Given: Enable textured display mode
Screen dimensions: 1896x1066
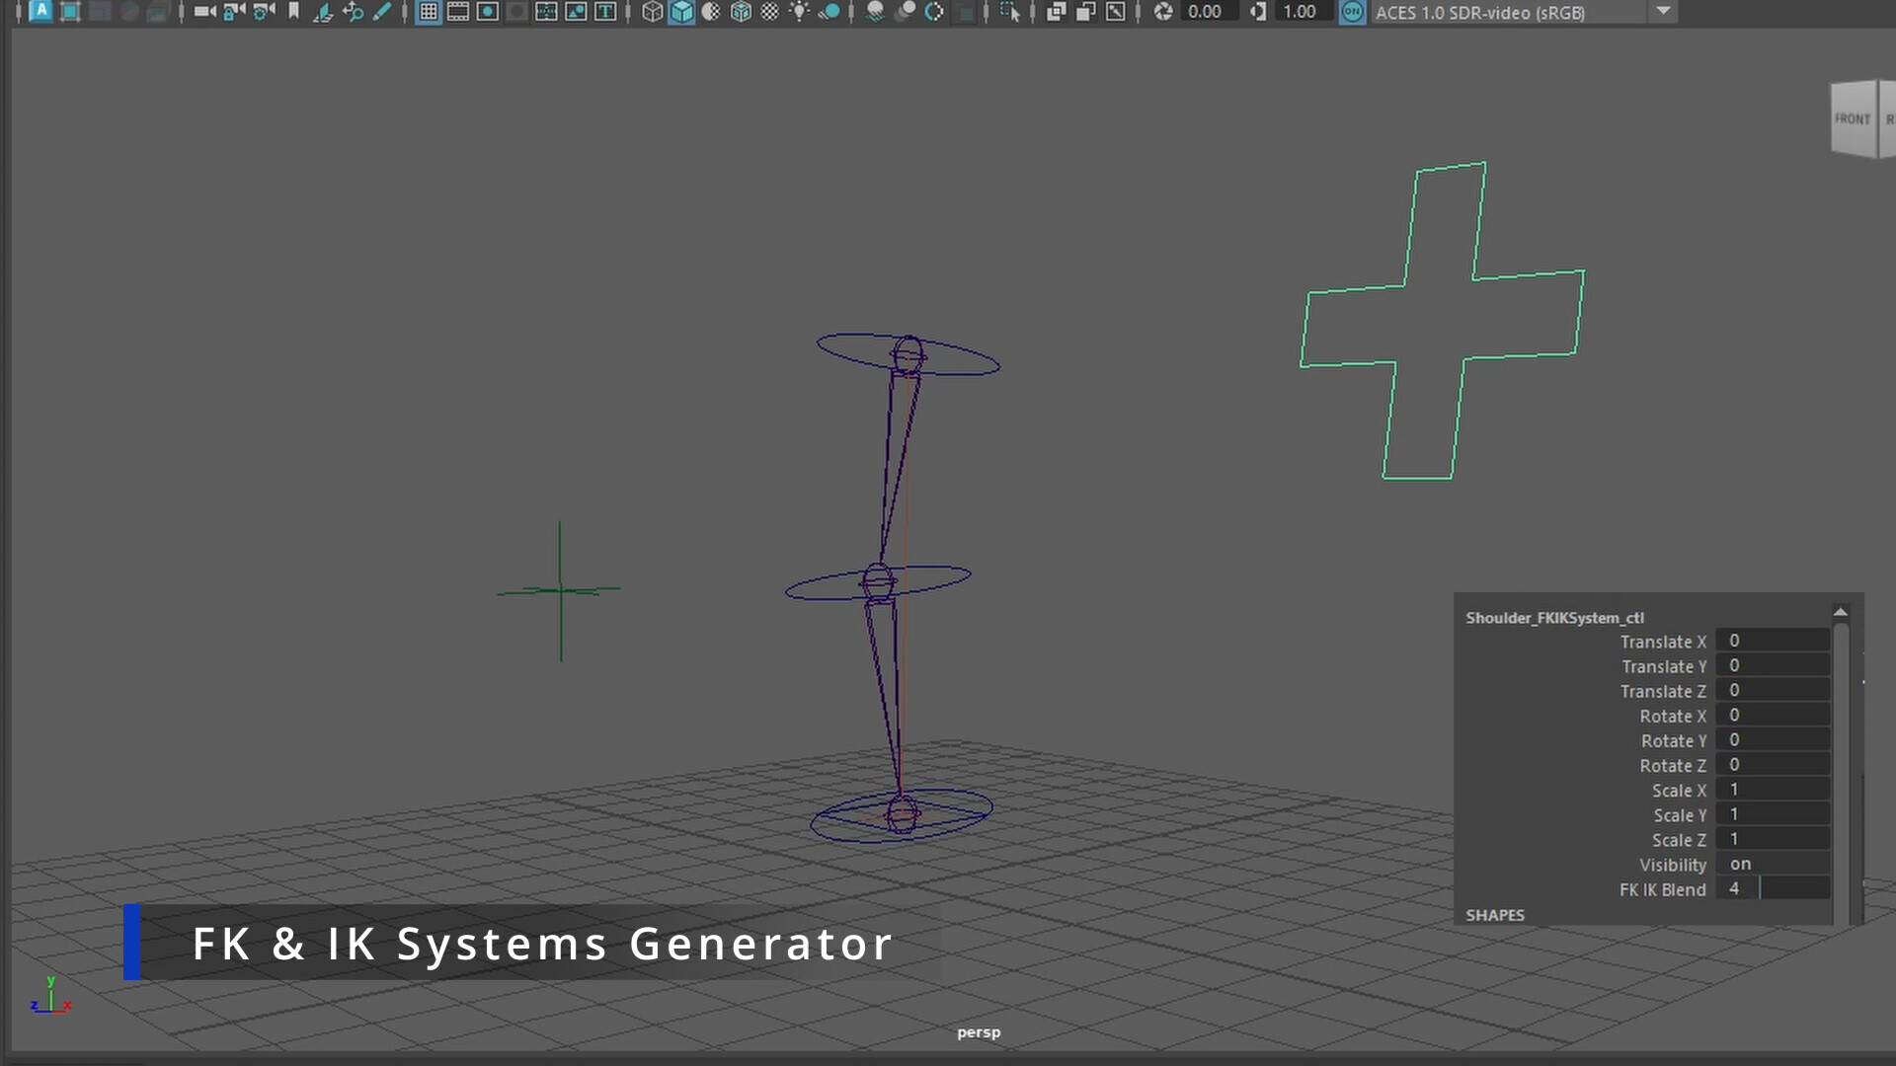Looking at the screenshot, I should click(x=741, y=13).
